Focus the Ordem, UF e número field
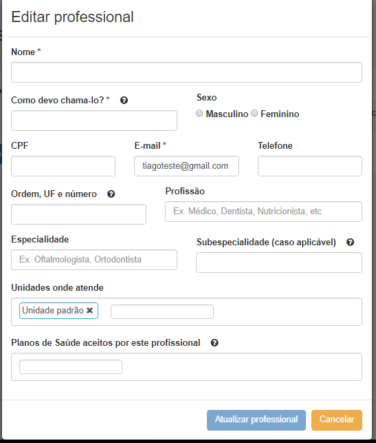 [x=78, y=214]
